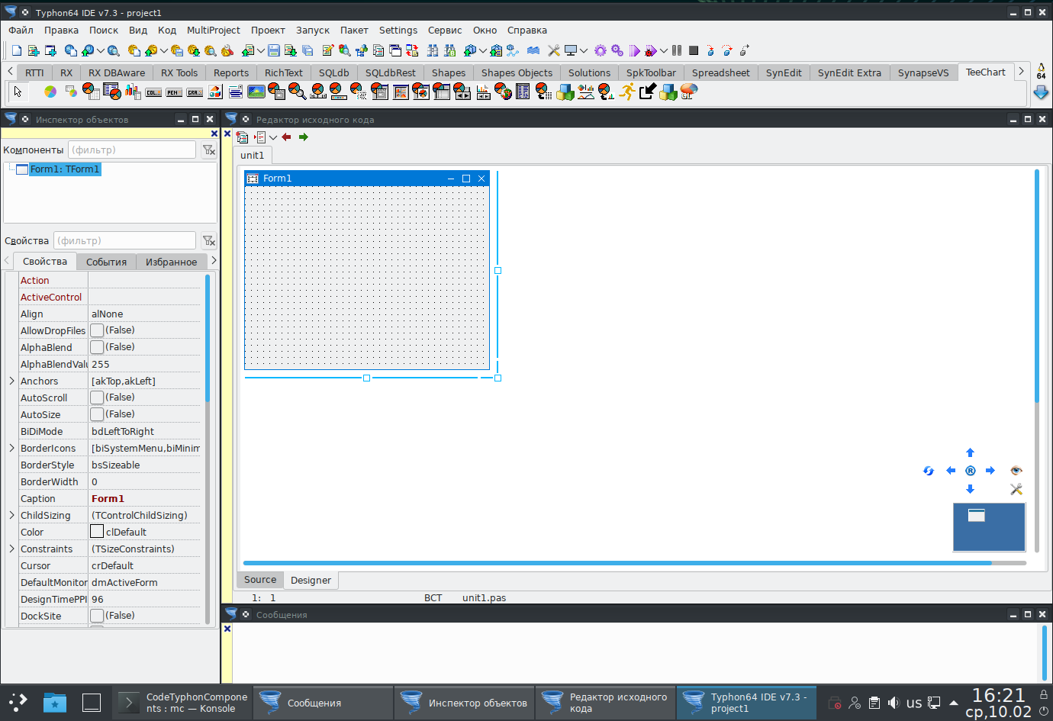This screenshot has height=721, width=1053.
Task: Expand the ChildSizing property
Action: (11, 515)
